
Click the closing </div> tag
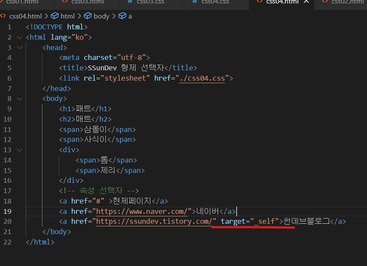coord(71,181)
